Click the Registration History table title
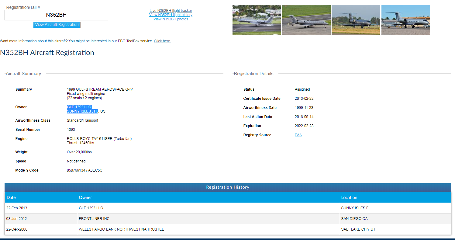Viewport: 455px width, 240px height. tap(228, 187)
